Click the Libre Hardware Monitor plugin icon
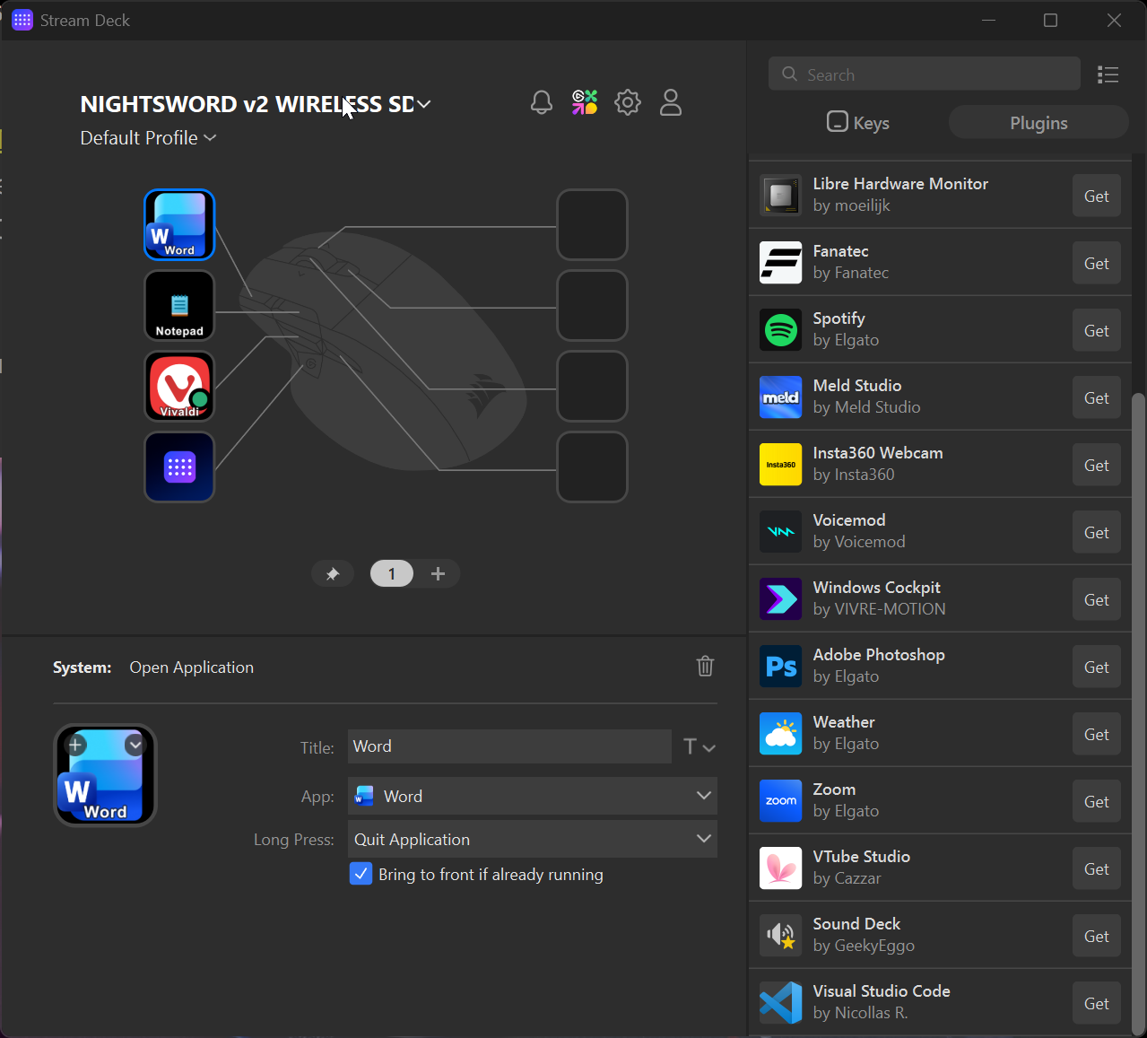This screenshot has width=1147, height=1038. click(x=781, y=196)
